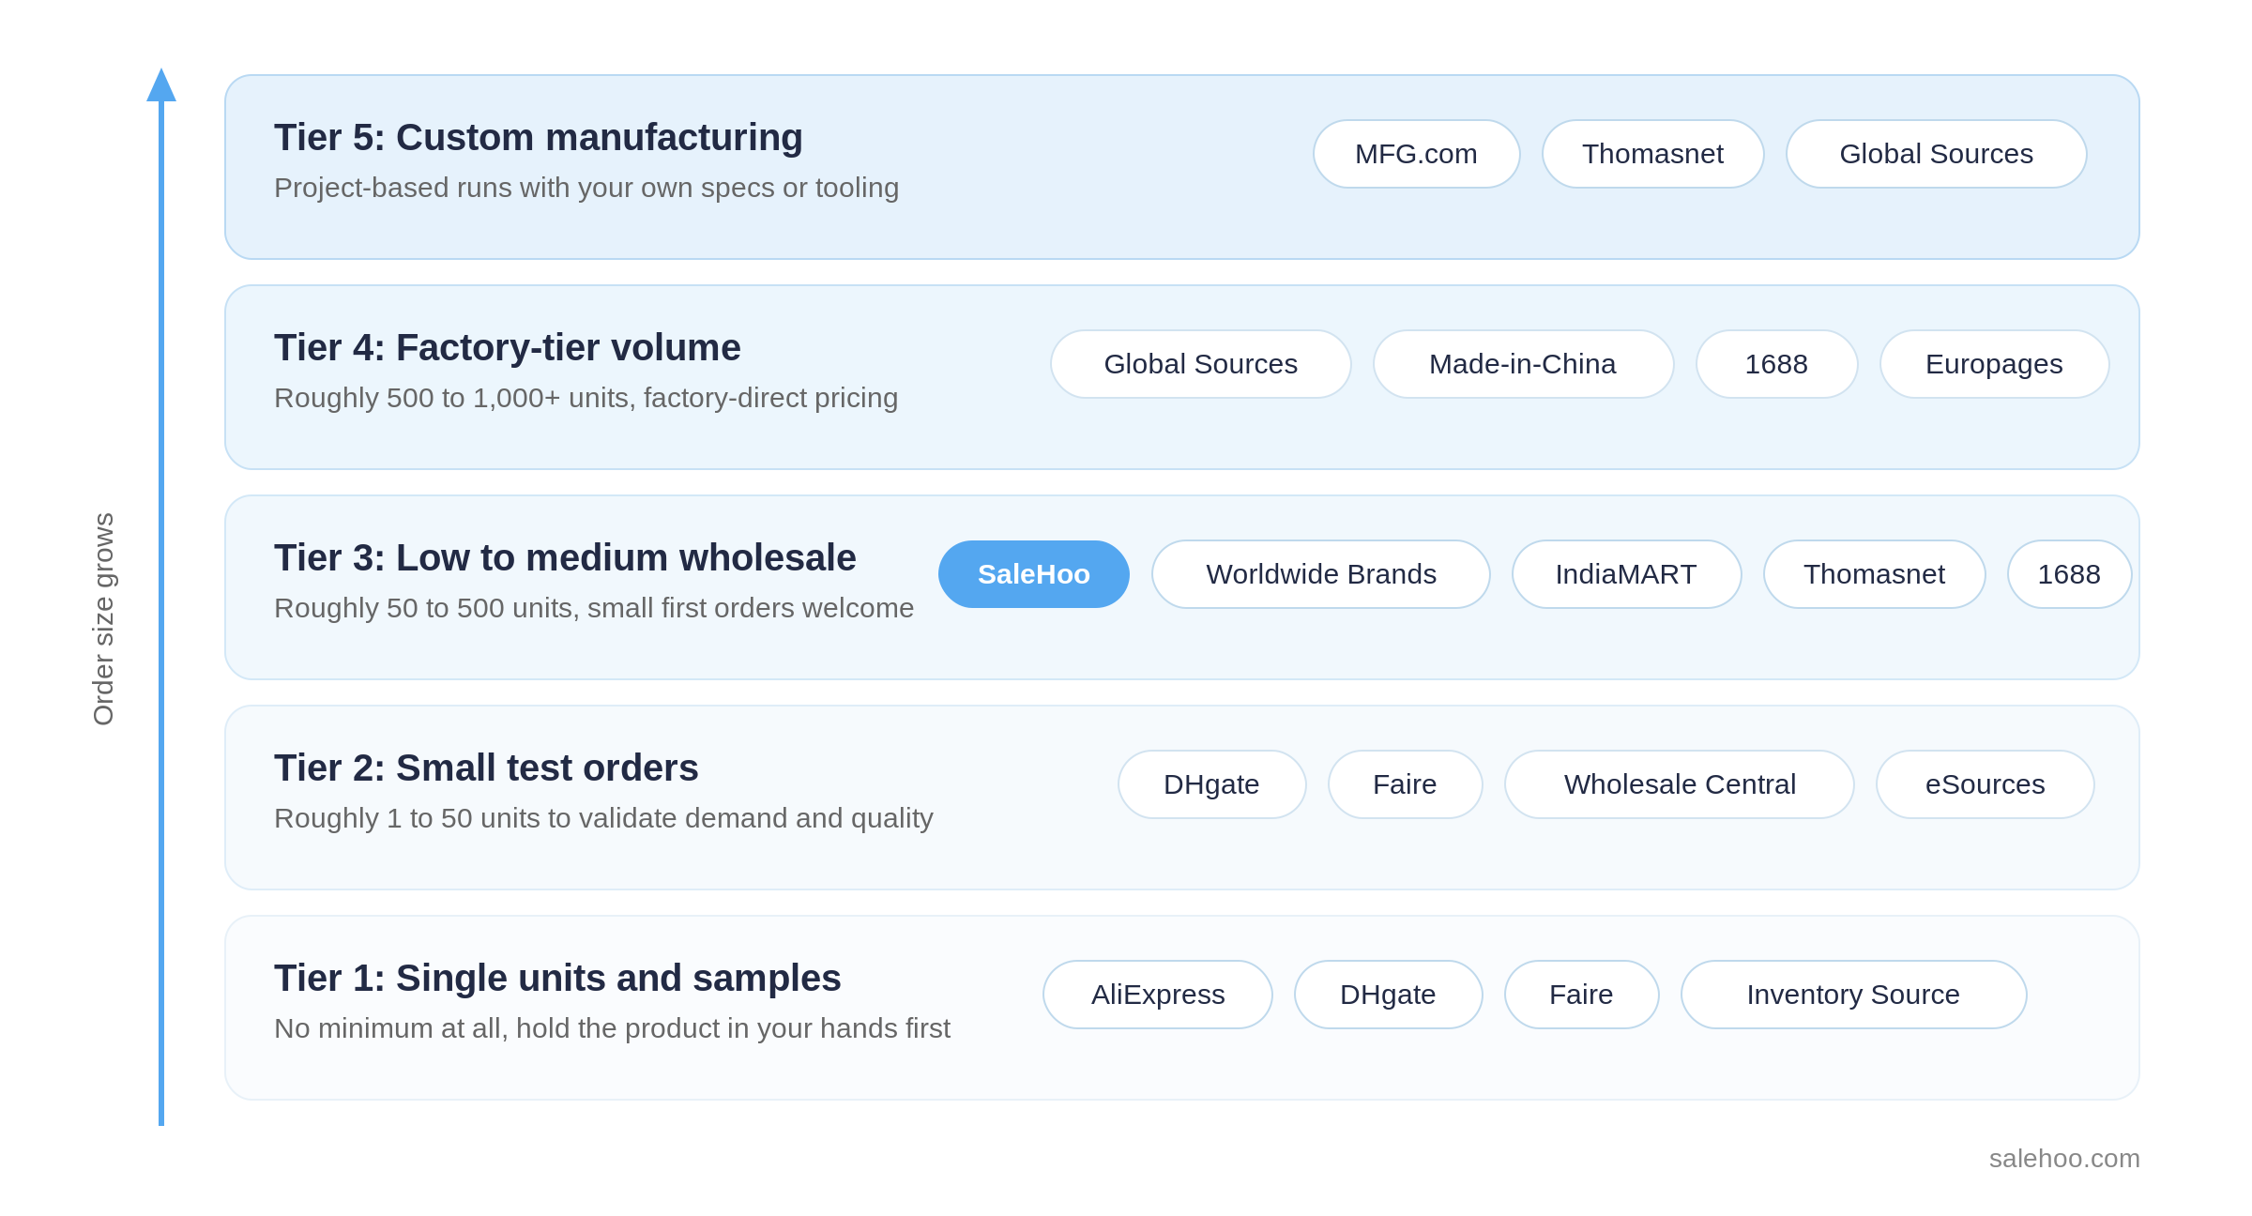The image size is (2252, 1216).
Task: Select the DHgate pill in Tier 1
Action: 1388,995
